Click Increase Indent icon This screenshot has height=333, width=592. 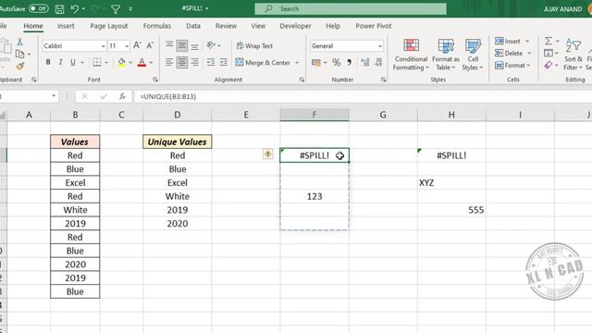click(x=224, y=62)
